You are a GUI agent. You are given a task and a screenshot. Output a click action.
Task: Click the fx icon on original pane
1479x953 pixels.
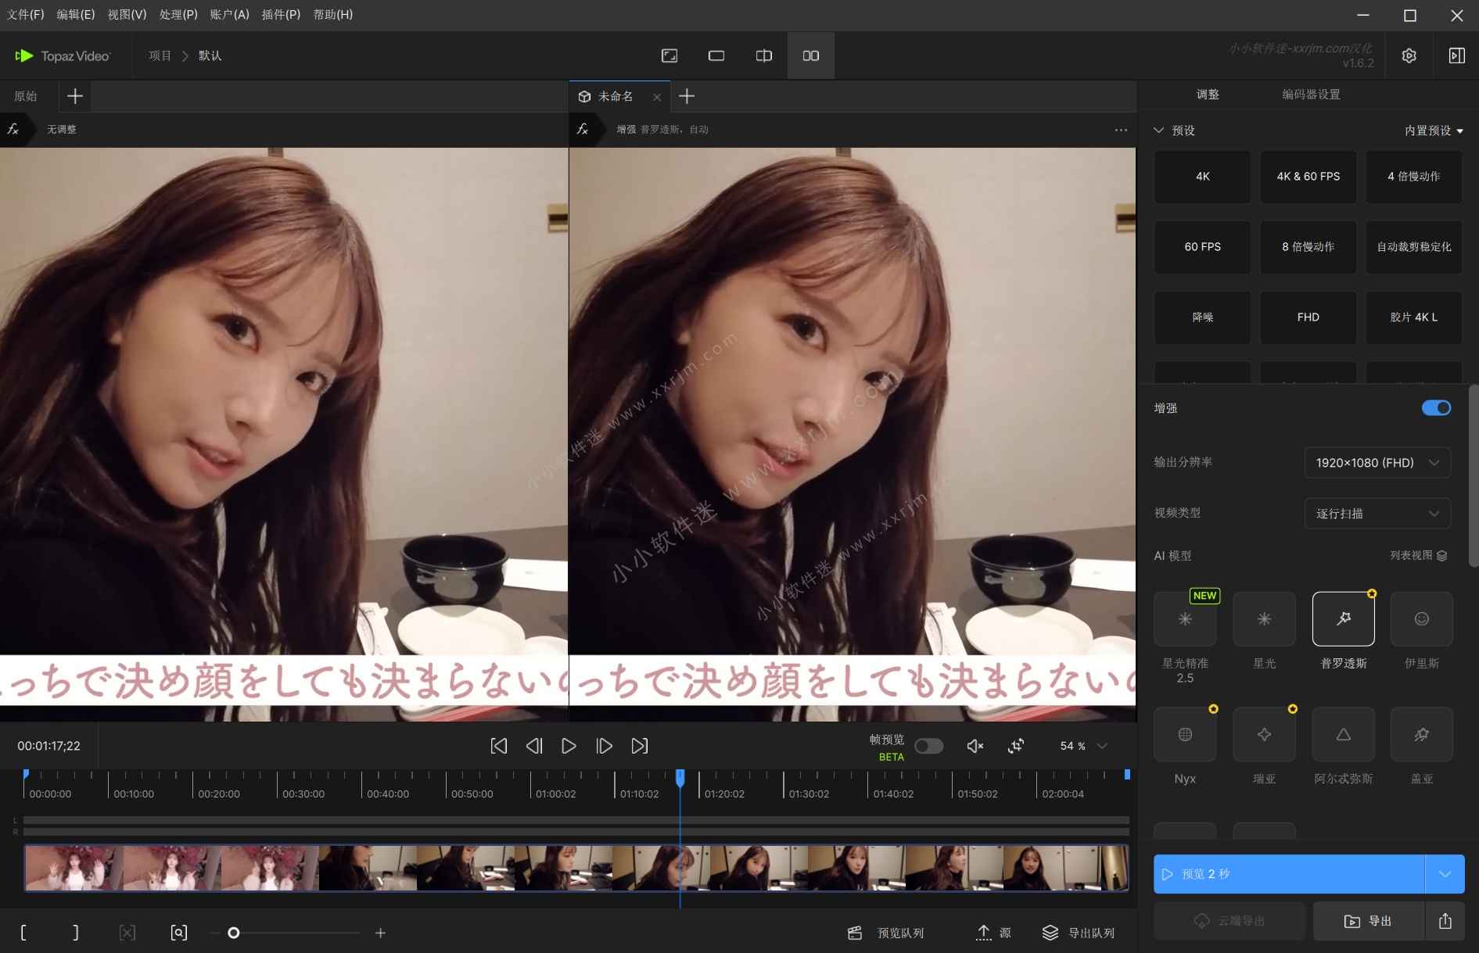point(13,129)
